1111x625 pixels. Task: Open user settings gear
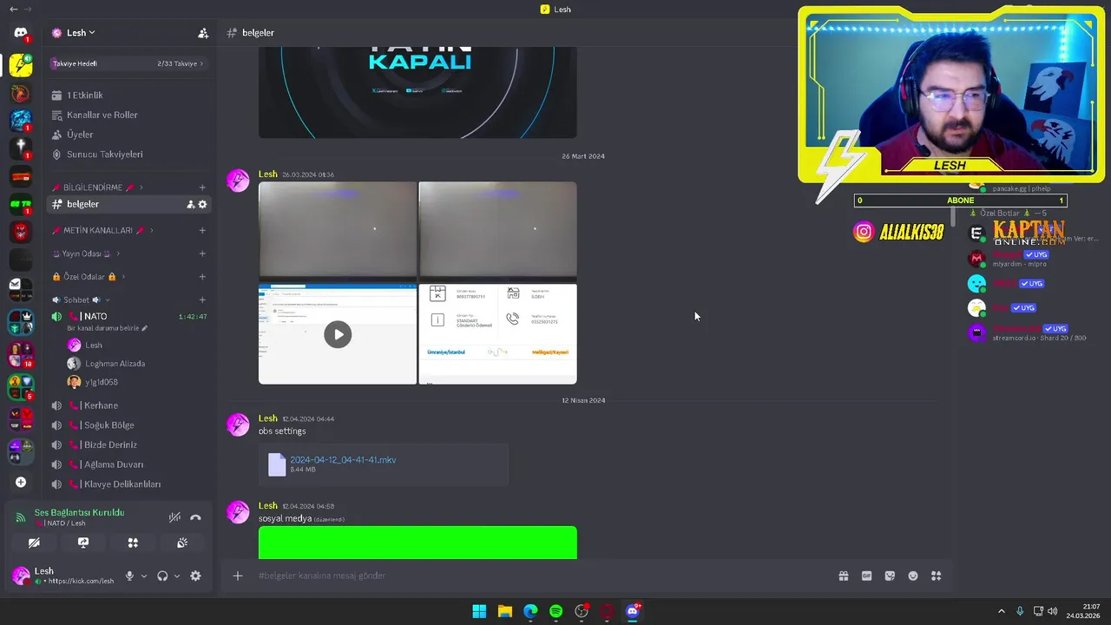(195, 576)
